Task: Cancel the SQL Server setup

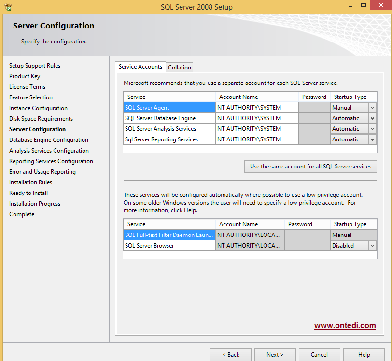Action: [x=319, y=355]
